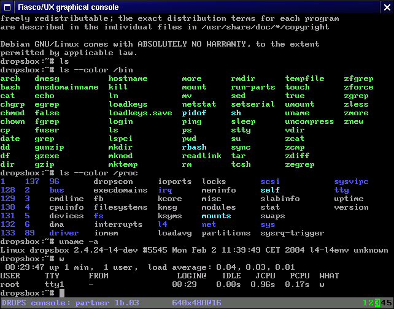Close the Fiasco/UX graphical console window

click(x=387, y=7)
